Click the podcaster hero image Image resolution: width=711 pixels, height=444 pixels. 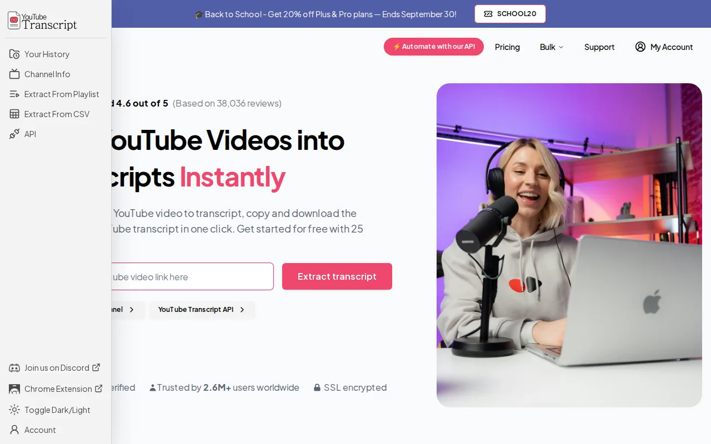pos(569,245)
